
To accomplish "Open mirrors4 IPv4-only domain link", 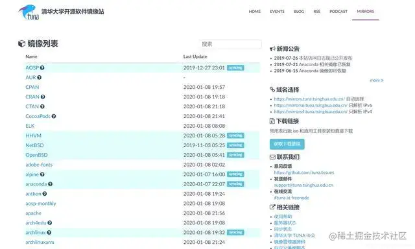I will tap(311, 112).
